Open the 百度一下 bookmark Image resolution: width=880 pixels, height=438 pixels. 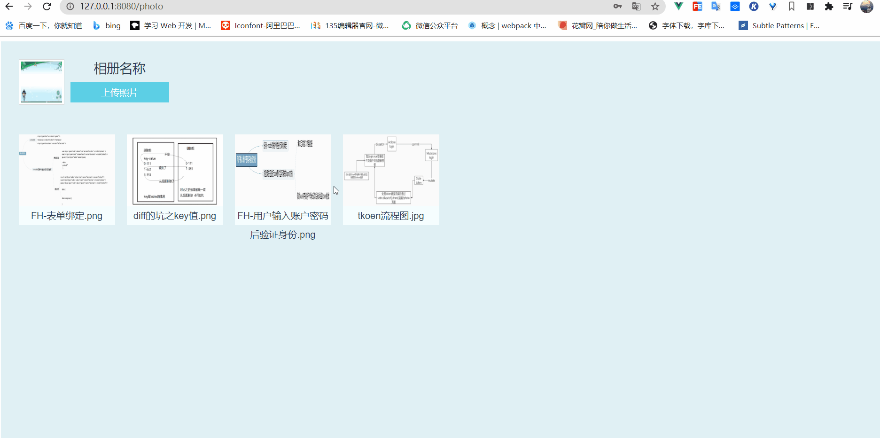pyautogui.click(x=44, y=25)
